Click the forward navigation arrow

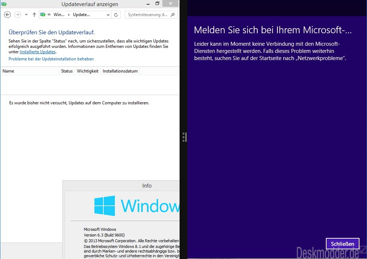point(18,15)
